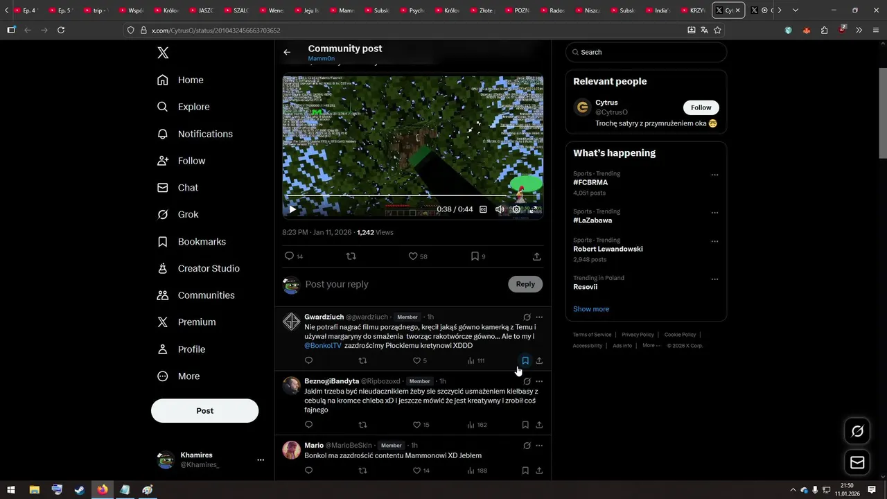Mute the video's sound

(x=500, y=209)
